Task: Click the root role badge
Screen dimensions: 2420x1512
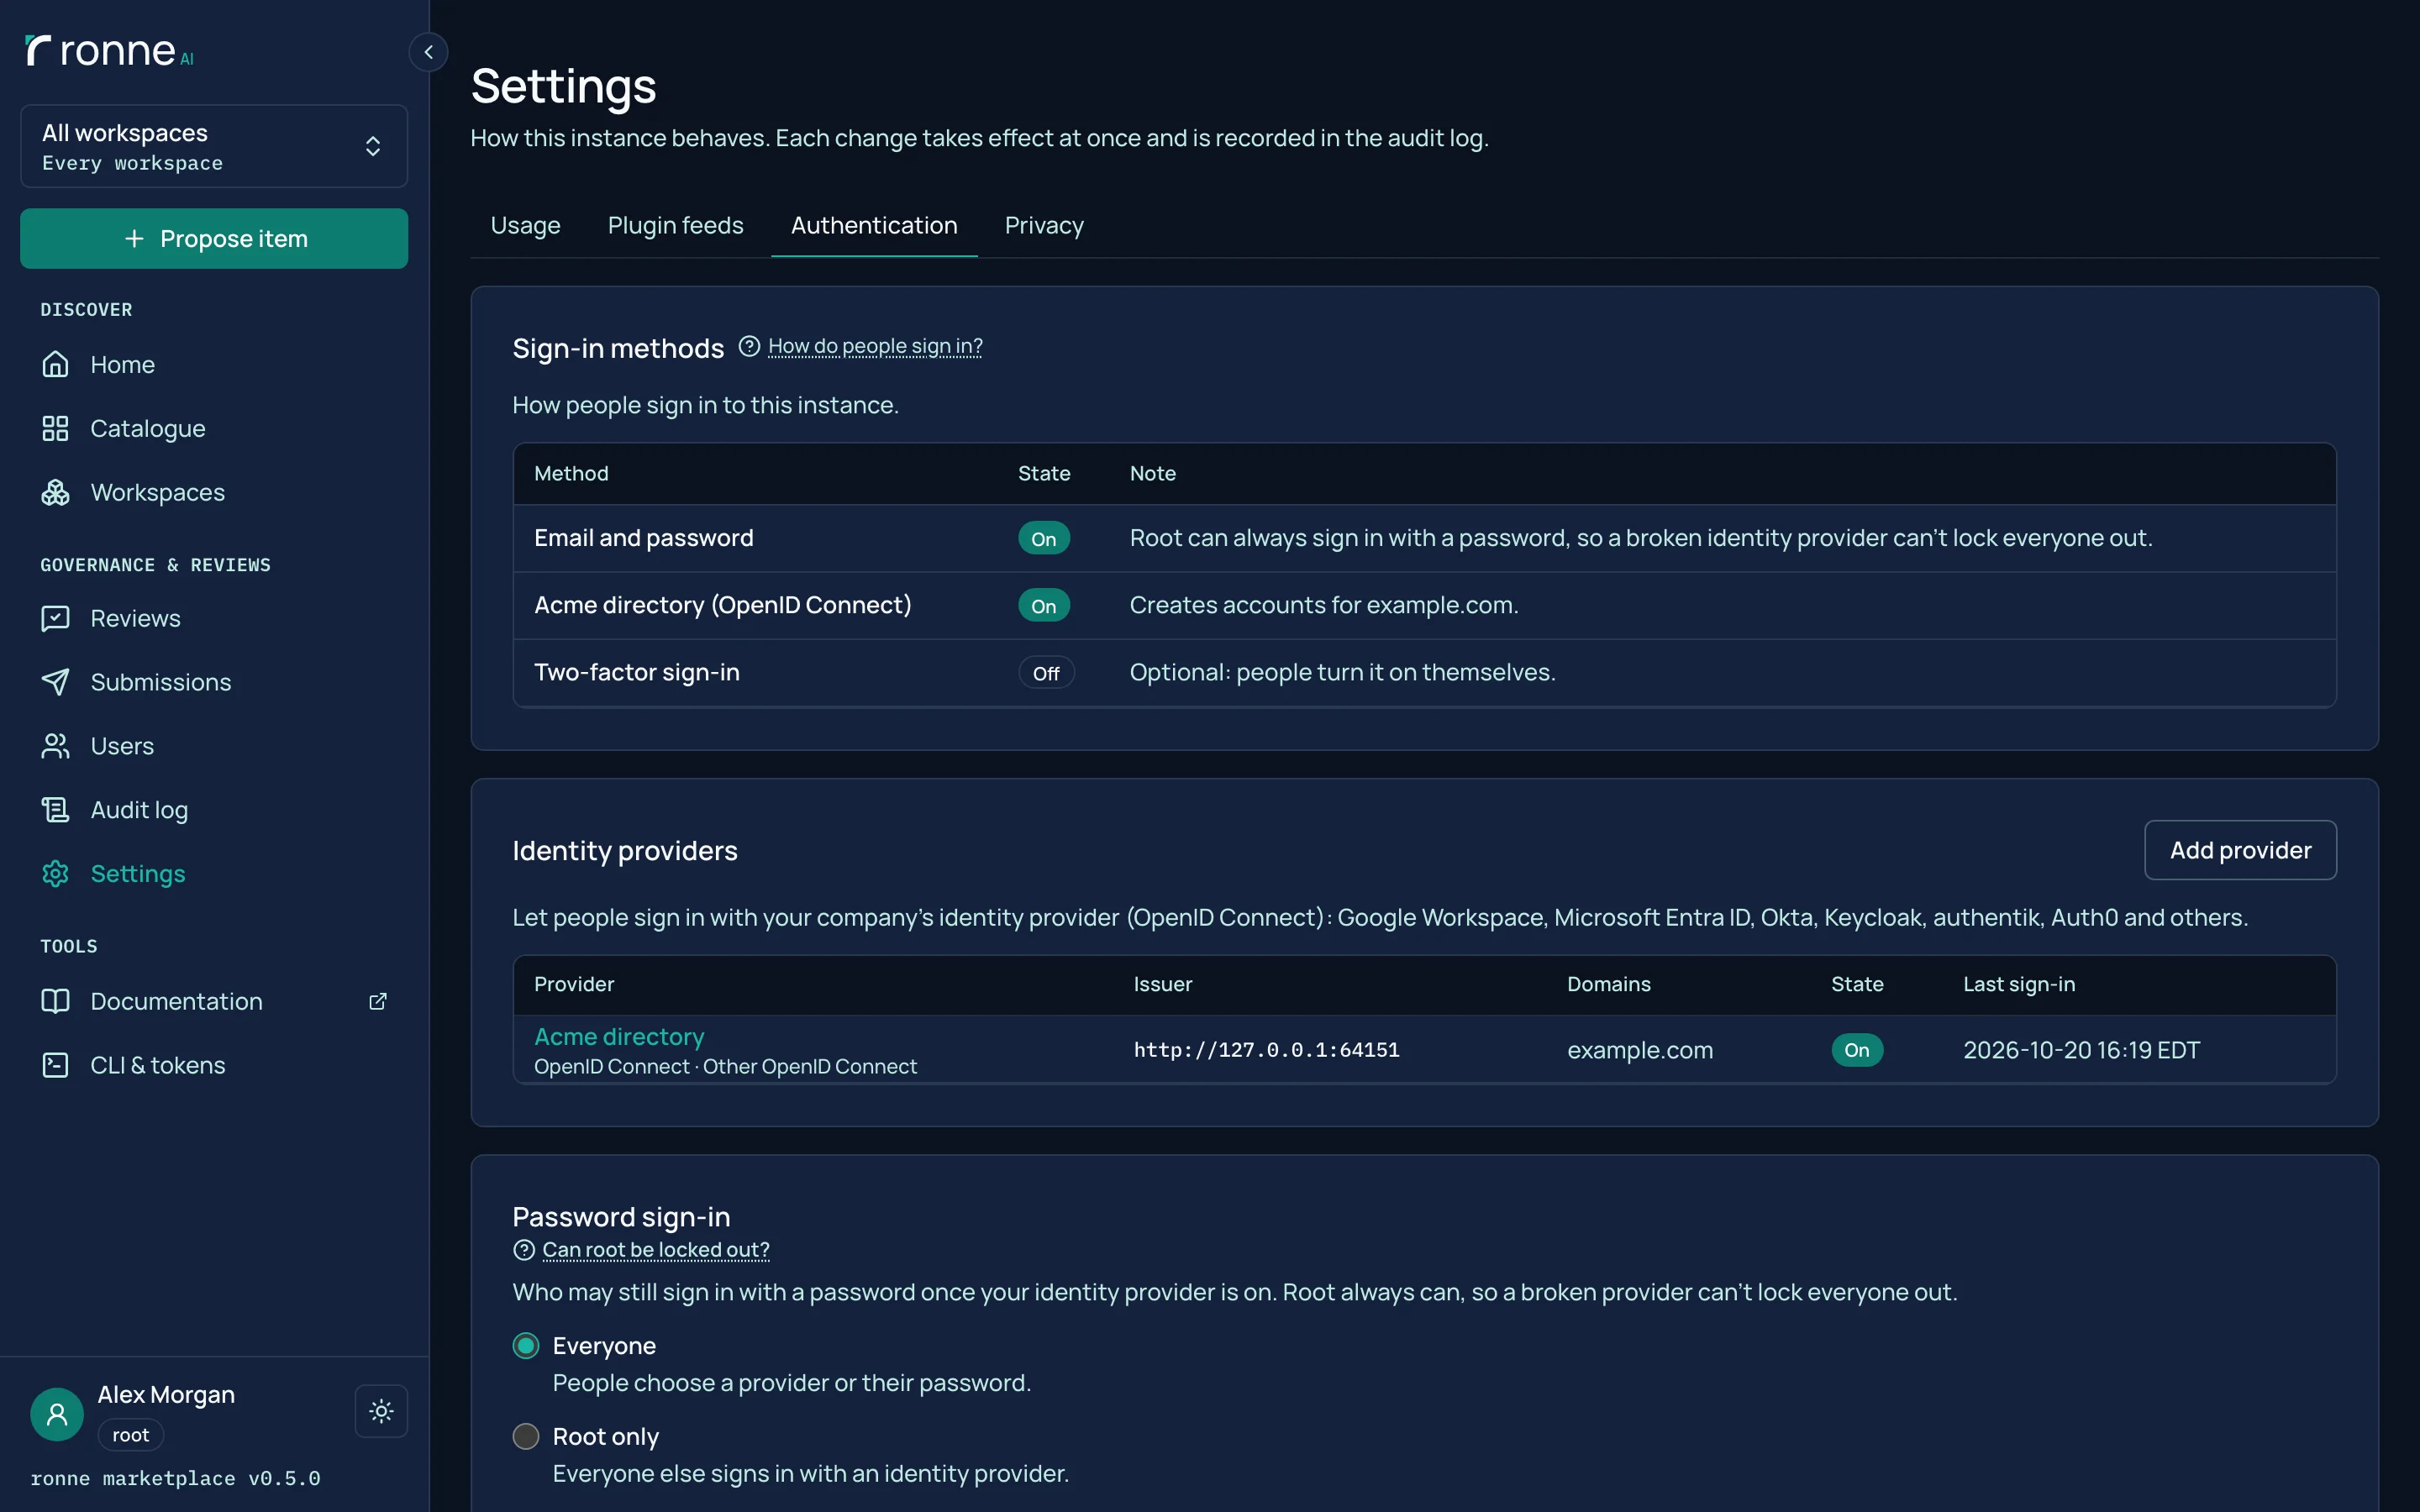Action: click(x=131, y=1435)
